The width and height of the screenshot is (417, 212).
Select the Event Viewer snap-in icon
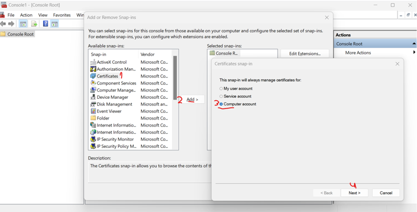[93, 111]
